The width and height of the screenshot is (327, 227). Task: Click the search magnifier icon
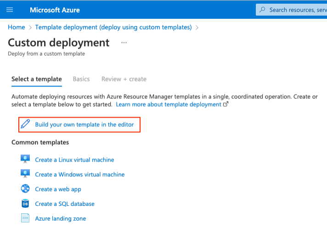click(262, 10)
